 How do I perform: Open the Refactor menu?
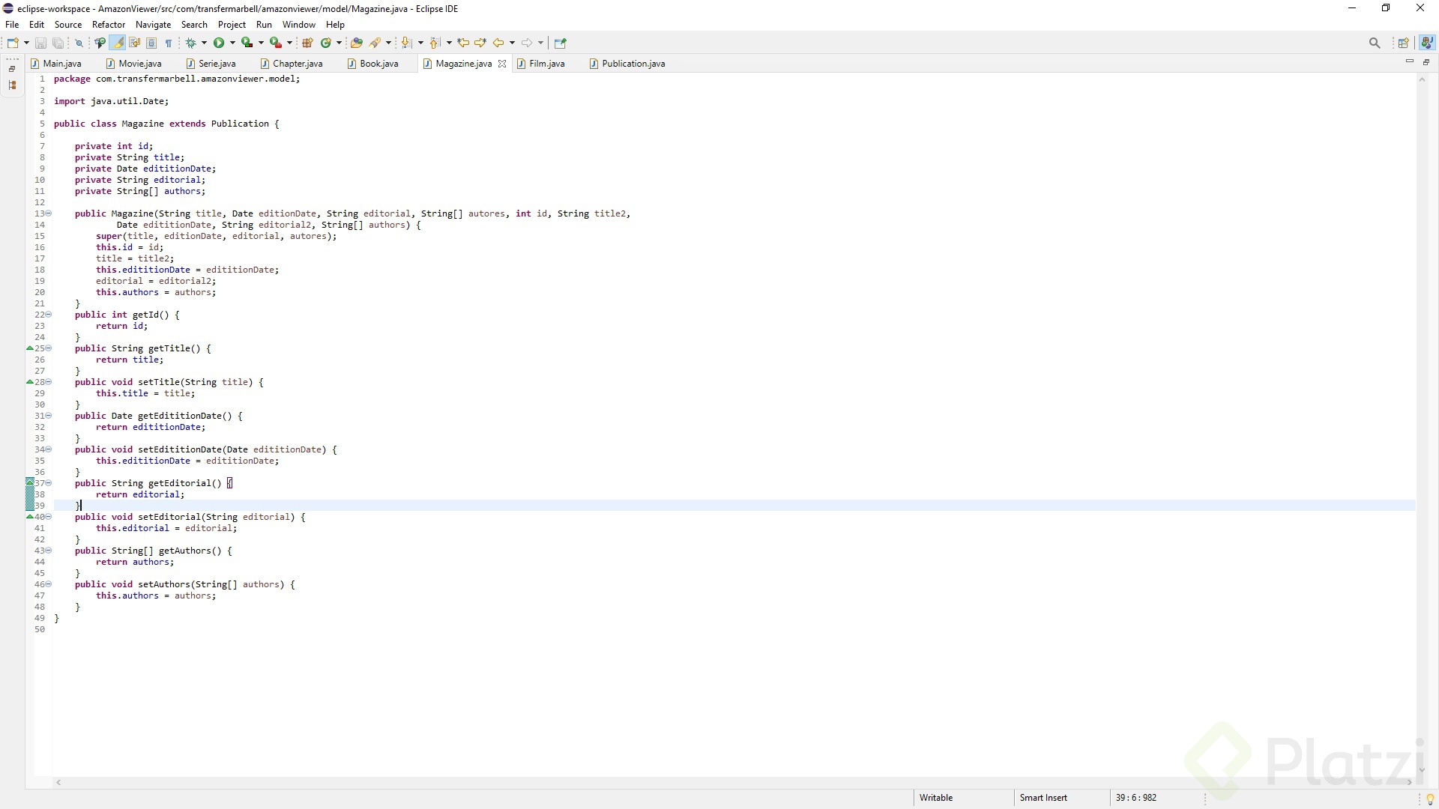tap(109, 25)
